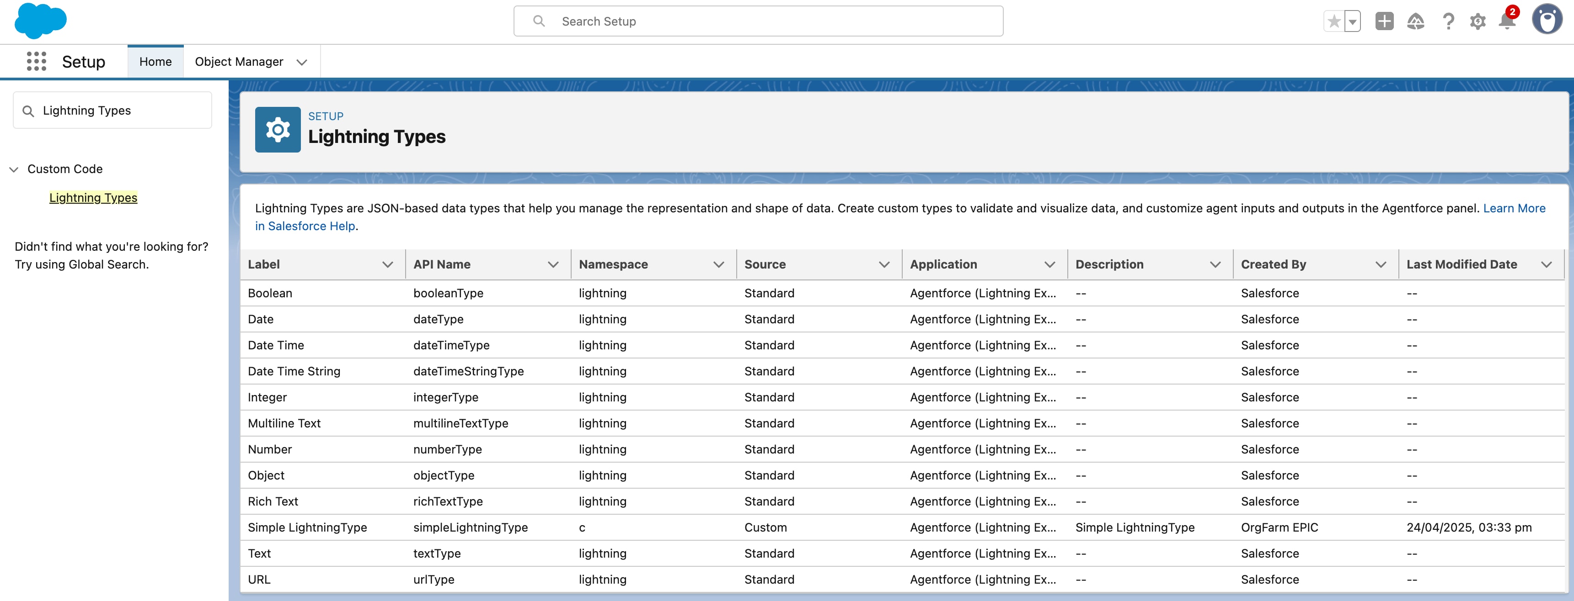
Task: Click the Lightning Types gear header icon
Action: [278, 129]
